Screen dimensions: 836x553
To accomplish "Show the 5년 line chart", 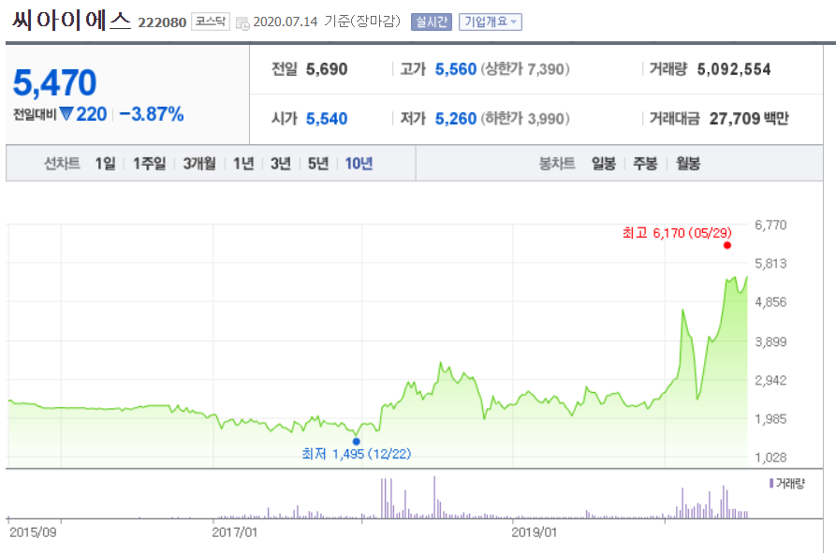I will [x=318, y=164].
